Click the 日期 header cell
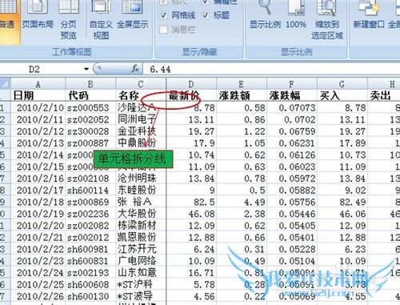Viewport: 400px width, 305px height. pyautogui.click(x=38, y=95)
